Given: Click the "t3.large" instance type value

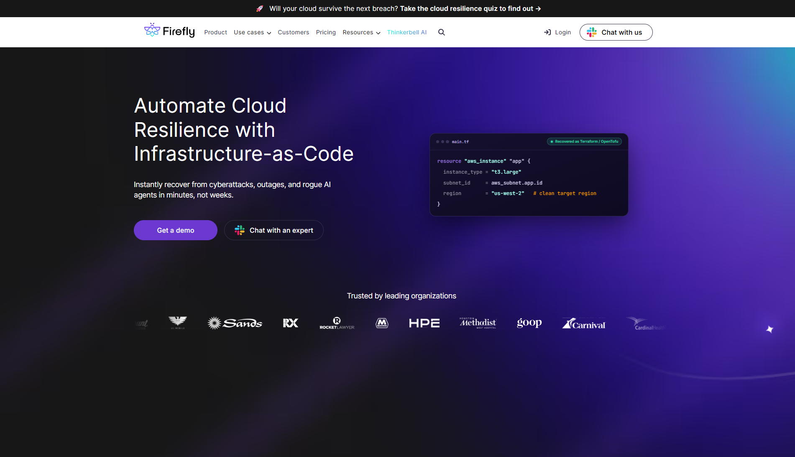Looking at the screenshot, I should (x=506, y=172).
